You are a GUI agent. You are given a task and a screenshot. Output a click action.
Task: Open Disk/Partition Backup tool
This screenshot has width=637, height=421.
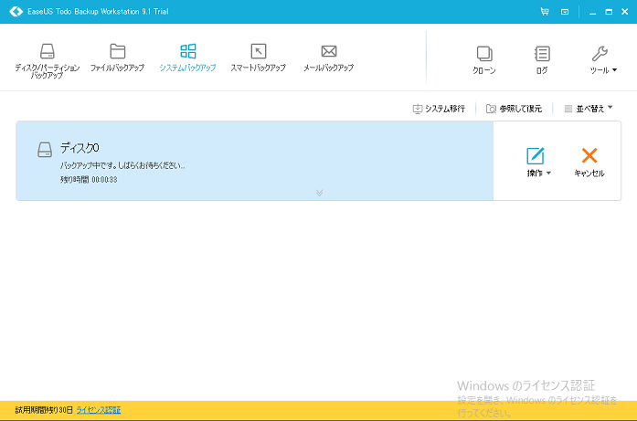click(47, 58)
